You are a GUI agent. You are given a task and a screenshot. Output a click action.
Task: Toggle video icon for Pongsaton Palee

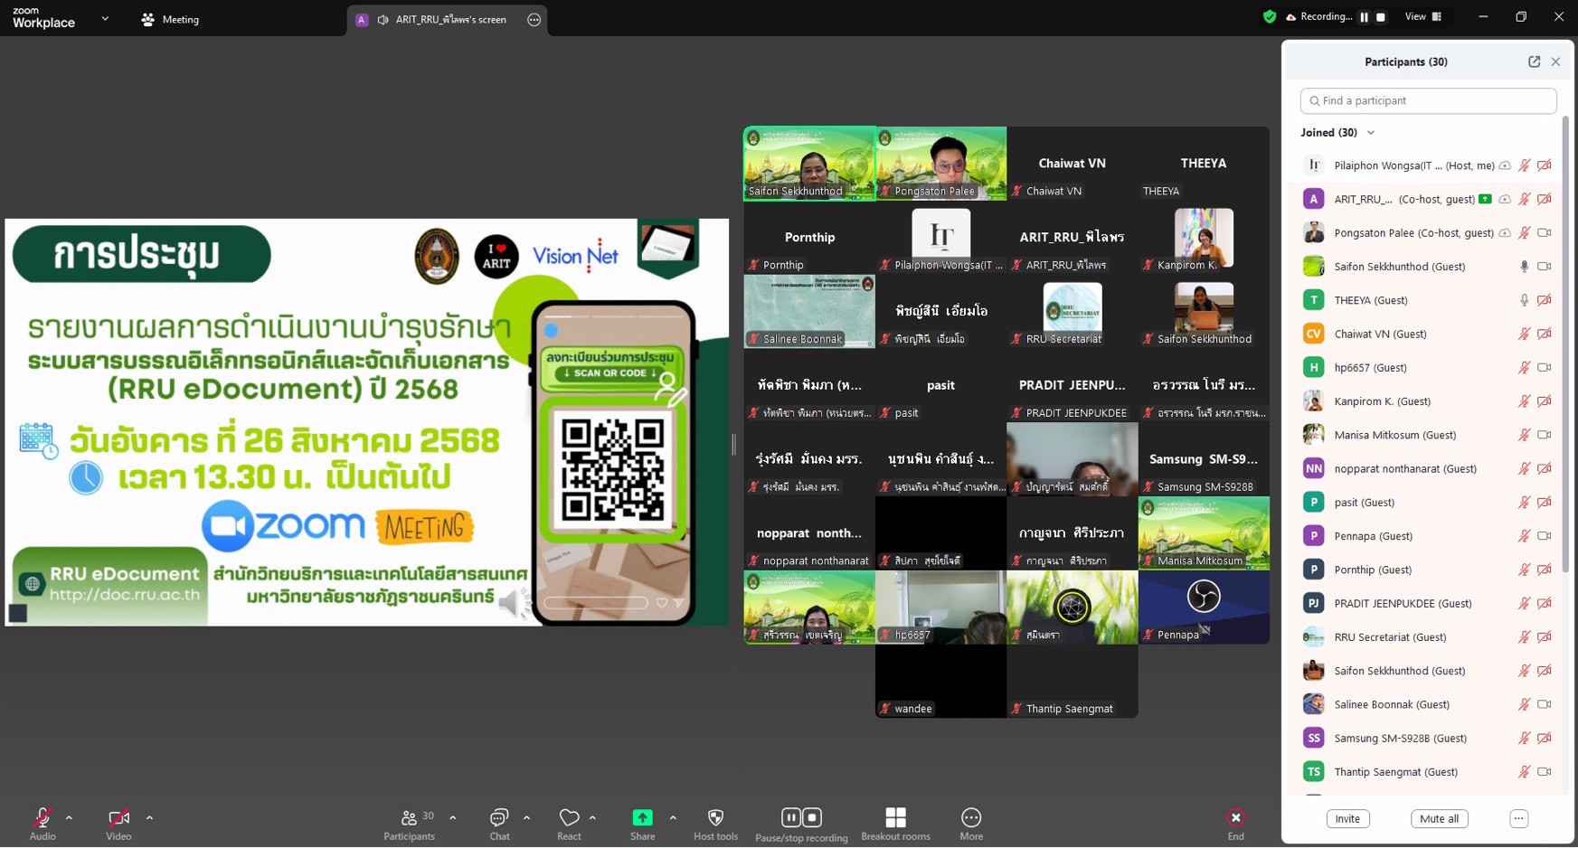tap(1545, 232)
